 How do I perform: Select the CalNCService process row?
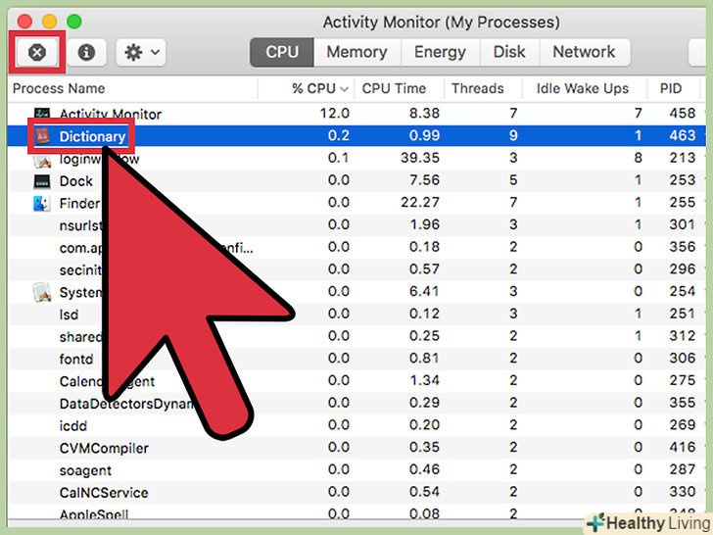pos(356,492)
